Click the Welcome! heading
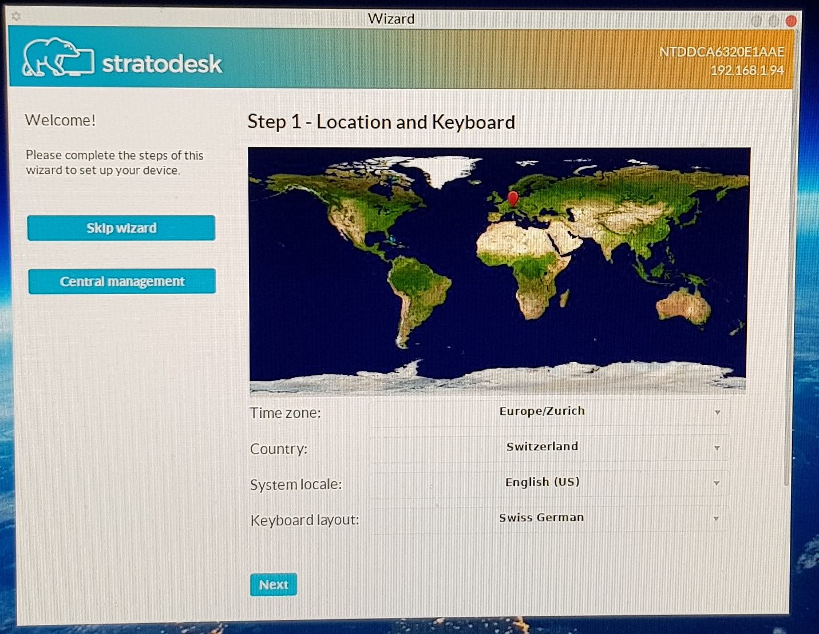Image resolution: width=819 pixels, height=634 pixels. 60,120
